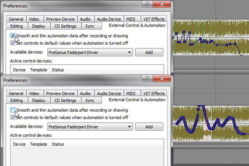The height and width of the screenshot is (166, 249).
Task: Click the help question mark in top Preferences dialog
Action: point(147,4)
